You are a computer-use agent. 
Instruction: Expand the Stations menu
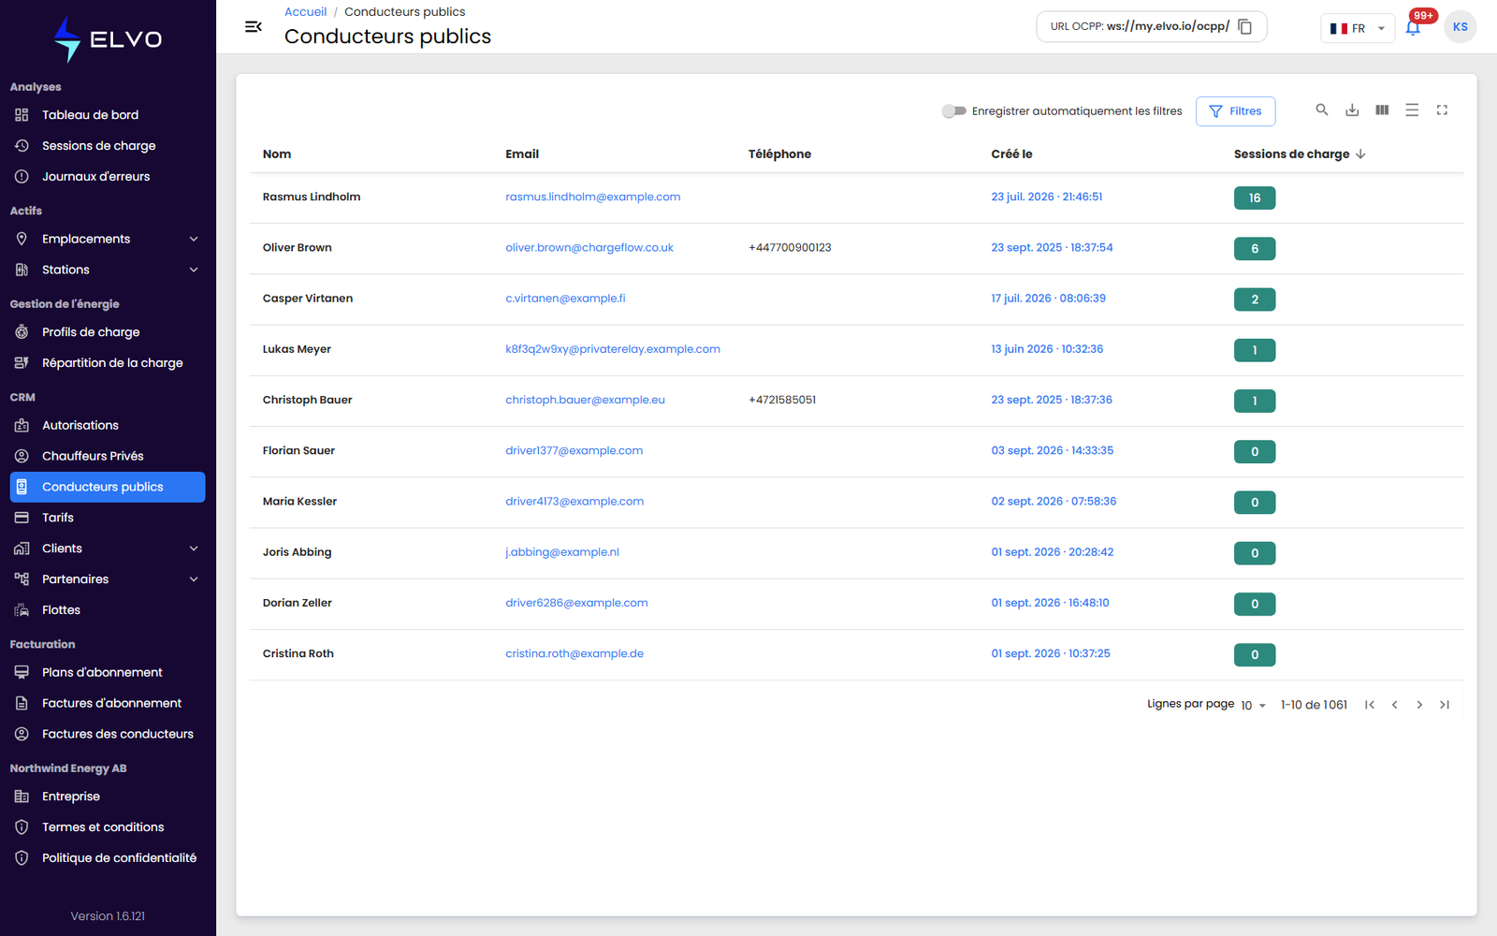pyautogui.click(x=108, y=271)
